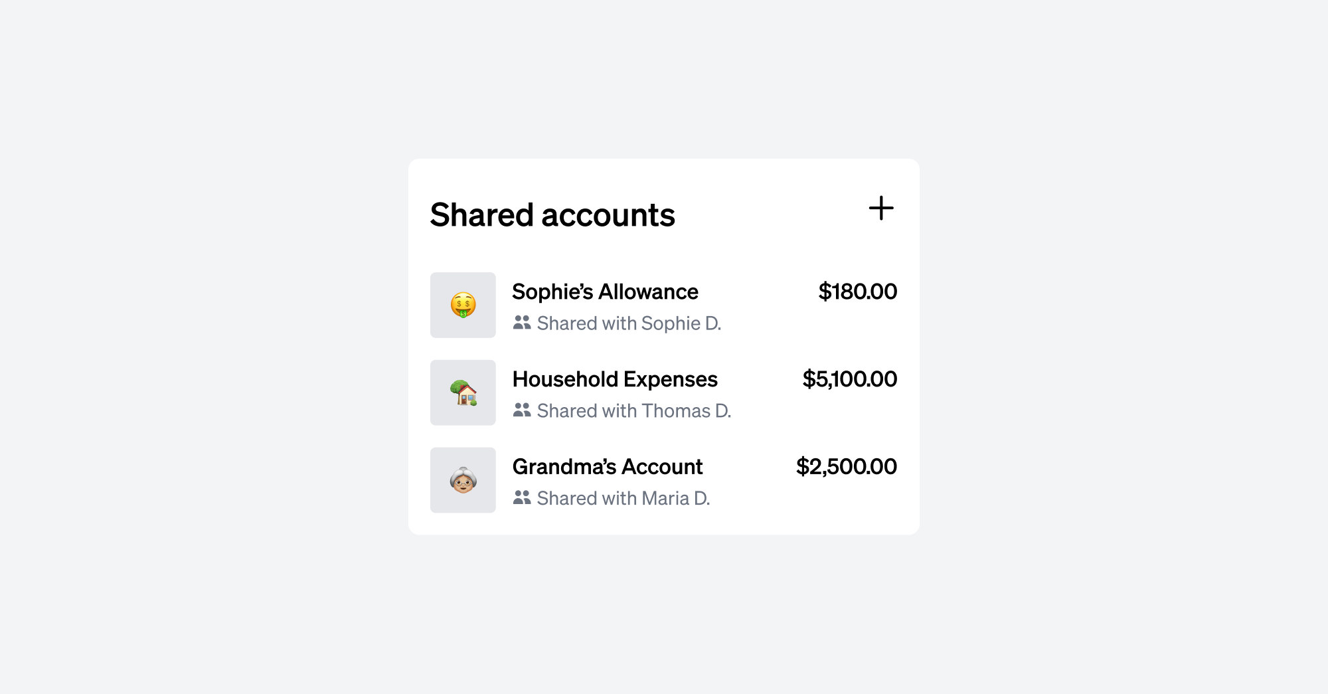Click the $5,100.00 balance amount

click(x=849, y=379)
